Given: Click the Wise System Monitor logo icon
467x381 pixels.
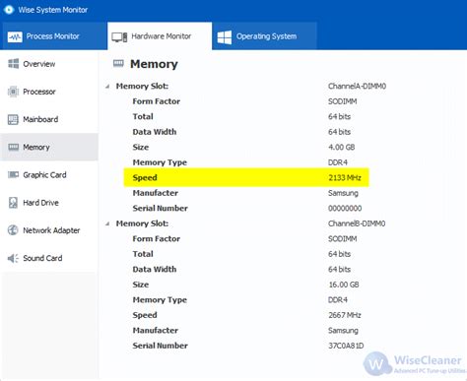Looking at the screenshot, I should coord(9,10).
